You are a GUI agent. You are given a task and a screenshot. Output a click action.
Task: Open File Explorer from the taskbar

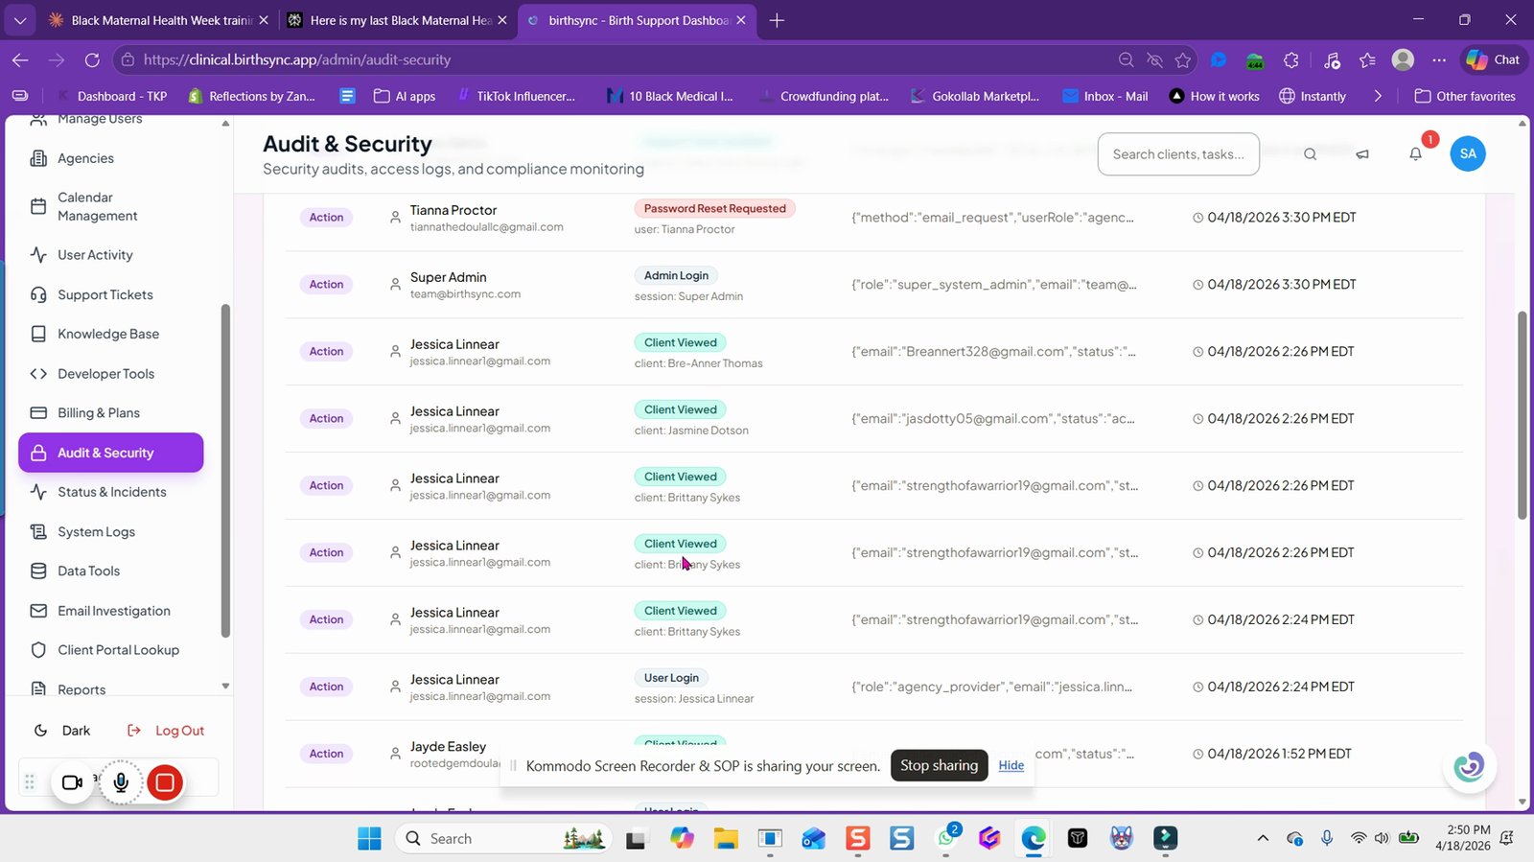(726, 838)
